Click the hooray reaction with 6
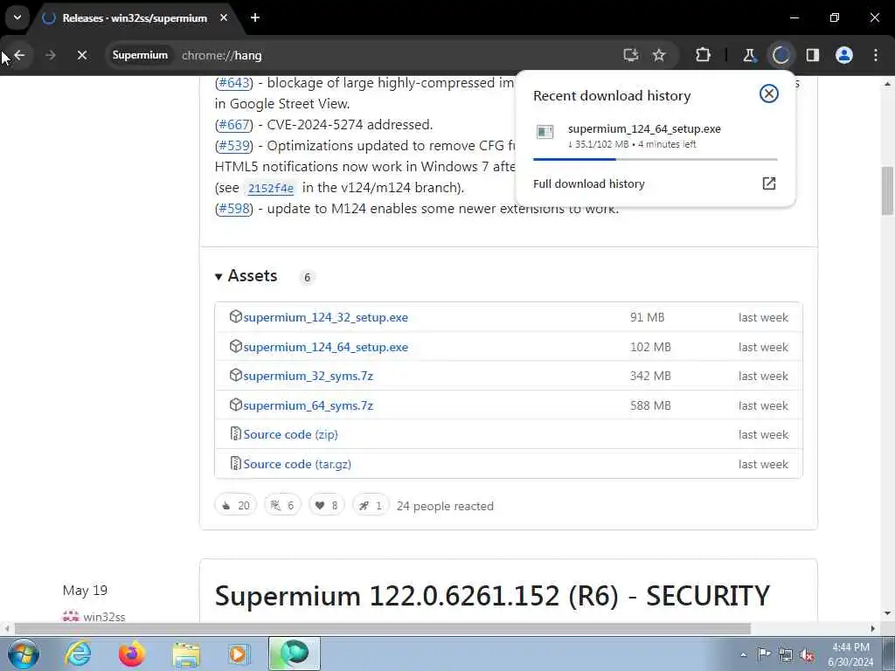The image size is (895, 671). 282,506
